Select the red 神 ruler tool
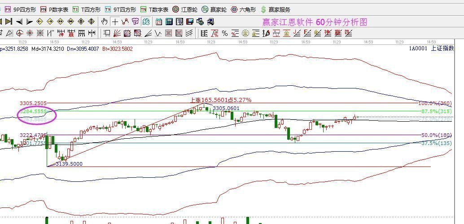The width and height of the screenshot is (464, 224). coord(61,33)
